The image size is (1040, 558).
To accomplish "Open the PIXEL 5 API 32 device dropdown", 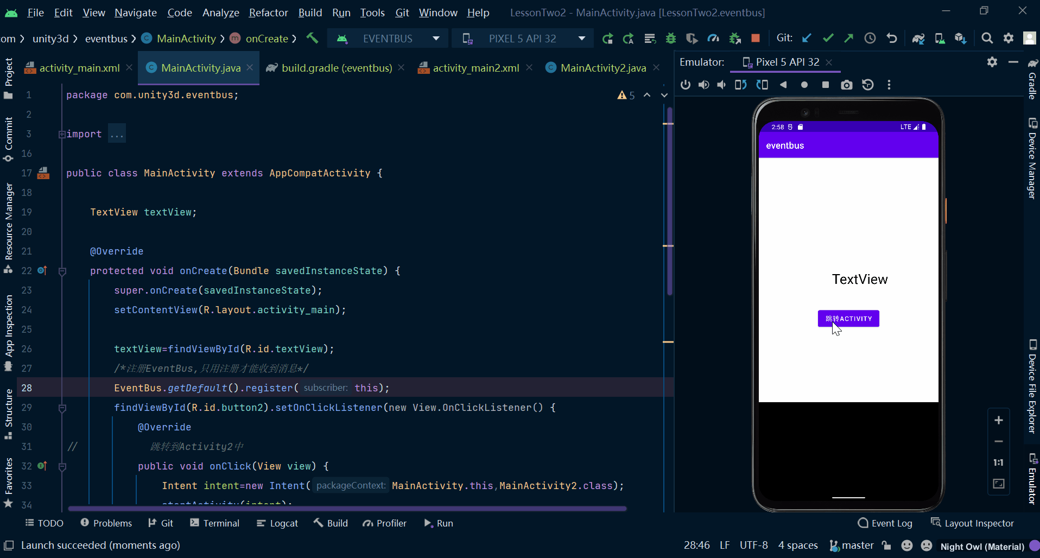I will tap(524, 38).
